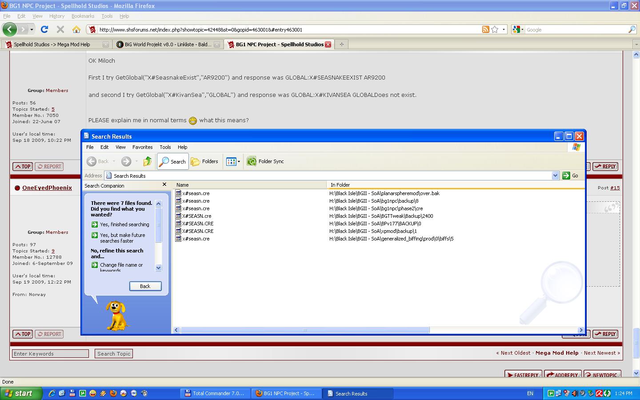Sort results by In Folder column header

pyautogui.click(x=456, y=185)
